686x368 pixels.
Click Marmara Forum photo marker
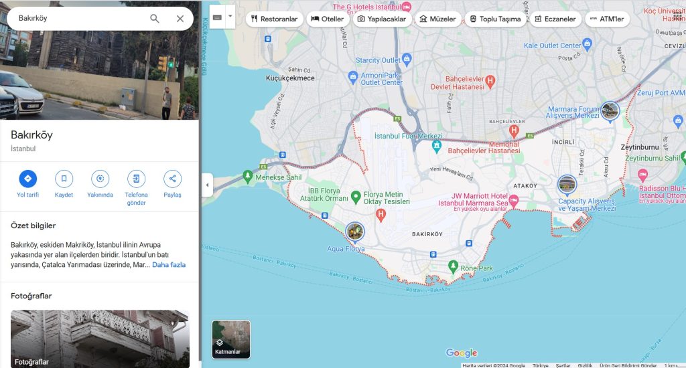(610, 110)
